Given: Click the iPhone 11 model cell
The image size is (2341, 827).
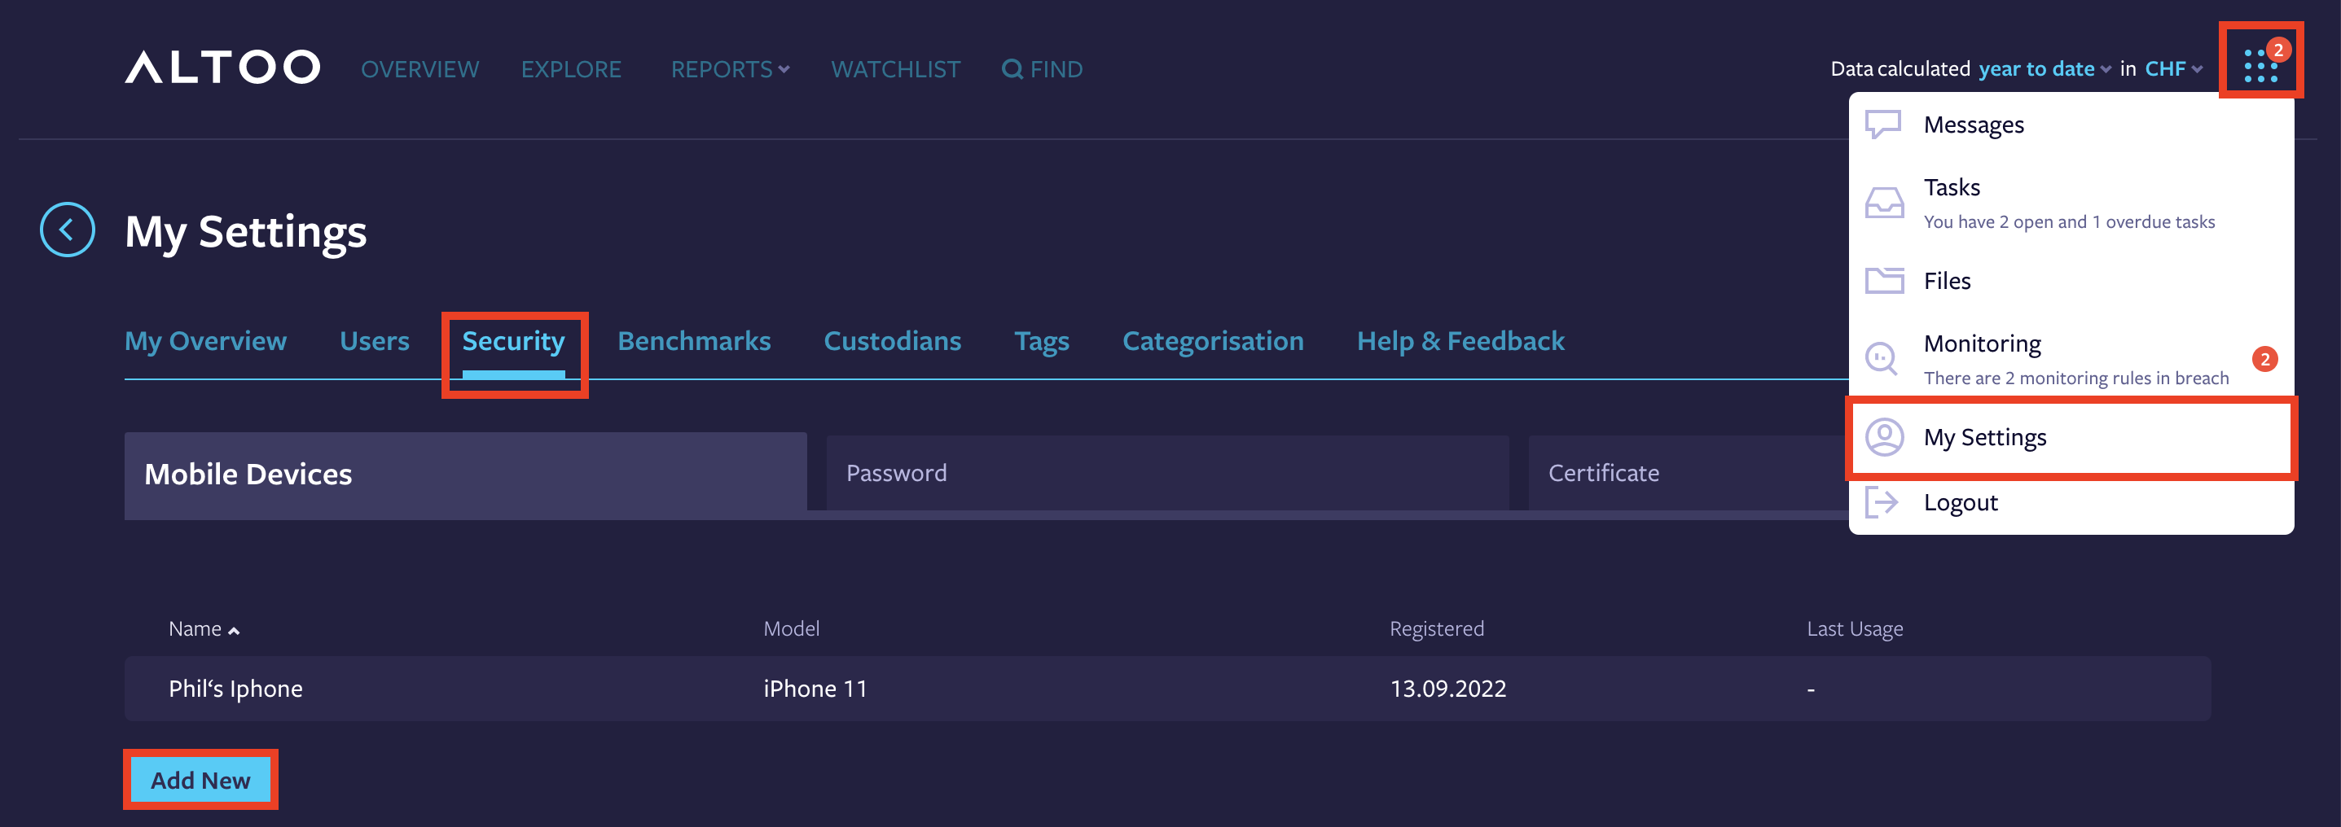Looking at the screenshot, I should (x=815, y=689).
